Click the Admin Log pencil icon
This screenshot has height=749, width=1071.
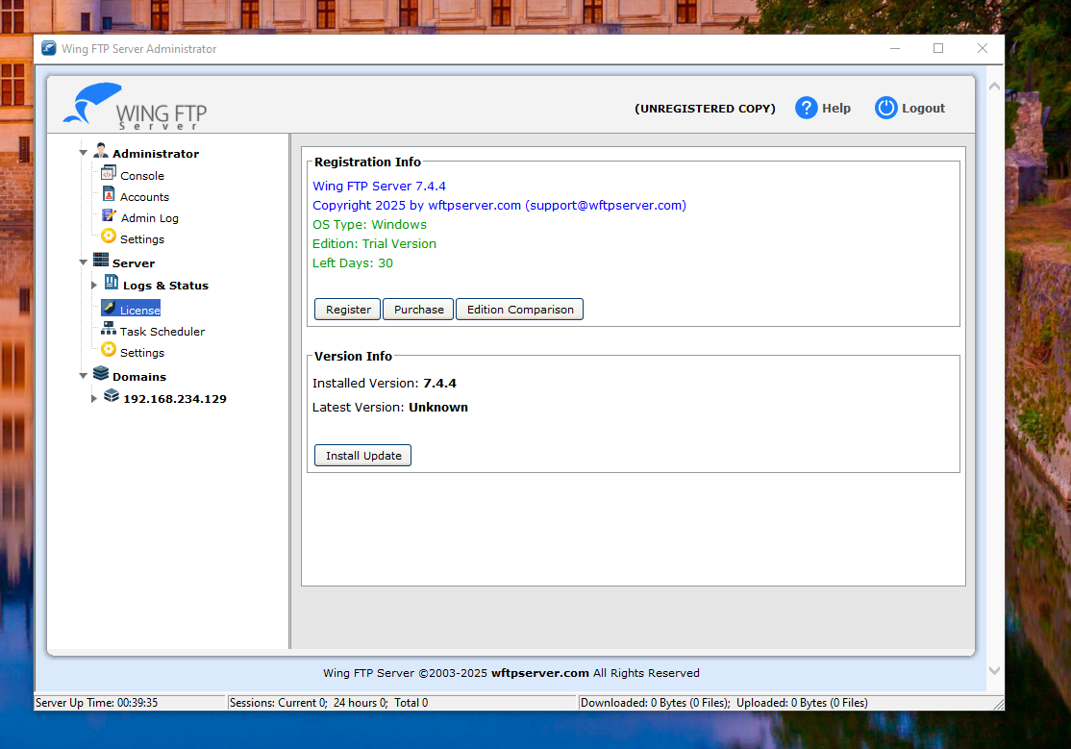pyautogui.click(x=109, y=215)
